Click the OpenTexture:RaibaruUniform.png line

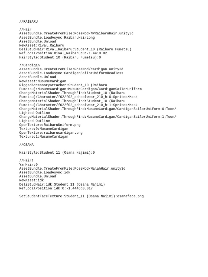pyautogui.click(x=50, y=125)
